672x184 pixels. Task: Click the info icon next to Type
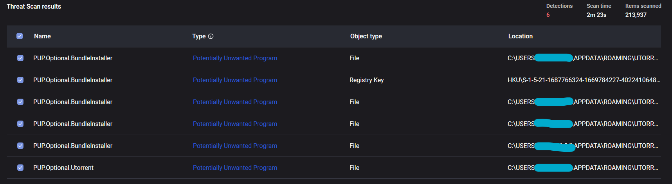211,36
